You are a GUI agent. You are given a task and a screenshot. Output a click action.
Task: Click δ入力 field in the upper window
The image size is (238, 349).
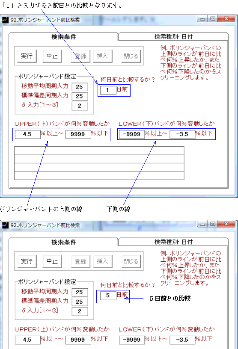point(80,106)
